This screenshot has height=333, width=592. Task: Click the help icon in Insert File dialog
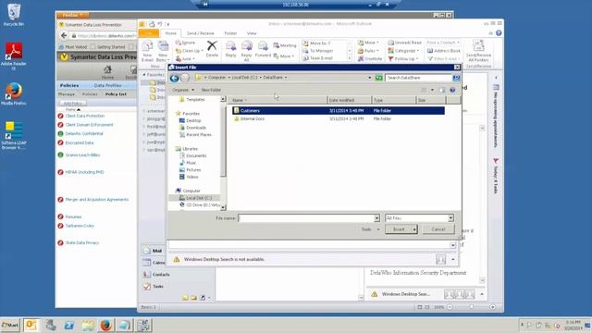click(452, 90)
